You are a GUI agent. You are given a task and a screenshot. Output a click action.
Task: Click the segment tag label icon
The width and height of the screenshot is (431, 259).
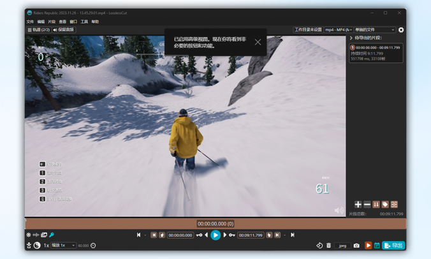click(x=385, y=205)
